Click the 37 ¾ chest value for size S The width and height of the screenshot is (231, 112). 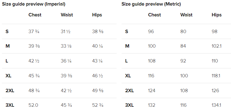(x=34, y=32)
